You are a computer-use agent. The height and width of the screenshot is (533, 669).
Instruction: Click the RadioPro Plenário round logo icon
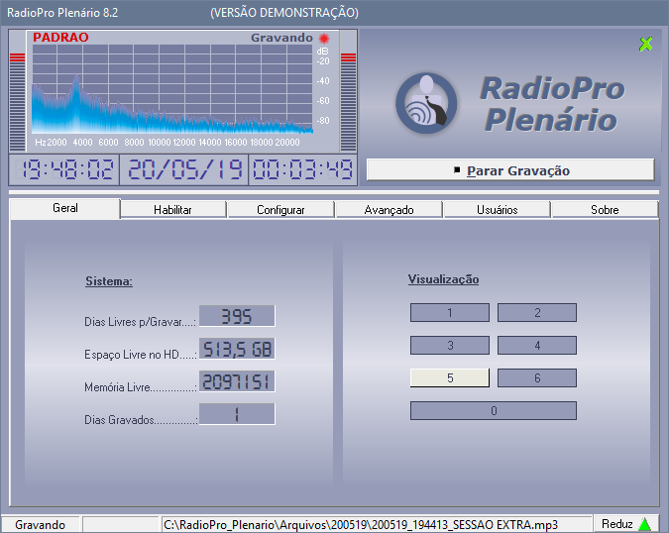pos(426,103)
